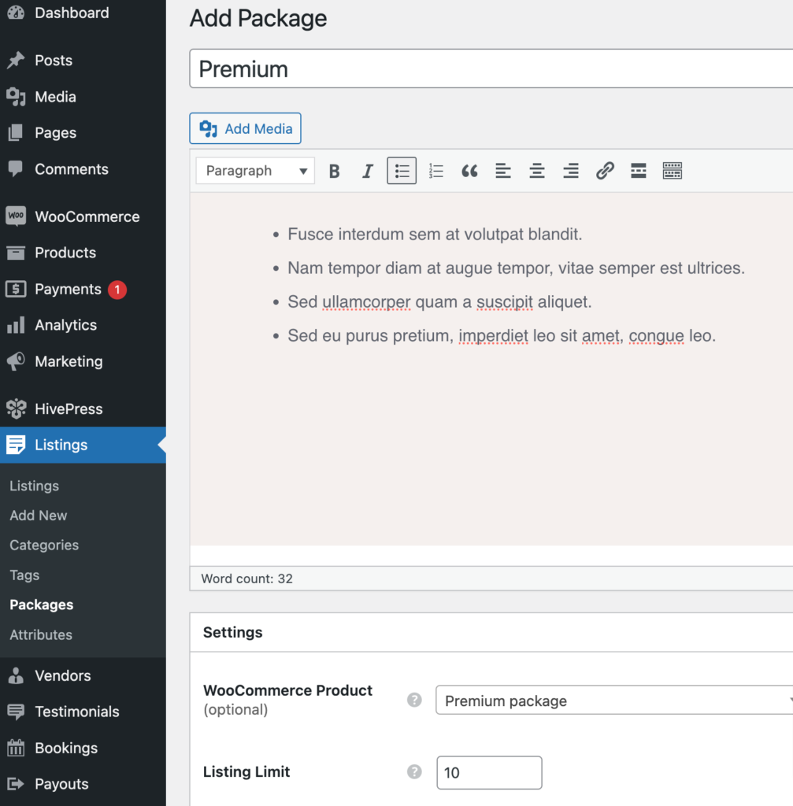The height and width of the screenshot is (806, 793).
Task: Select the bulleted list icon
Action: coord(402,170)
